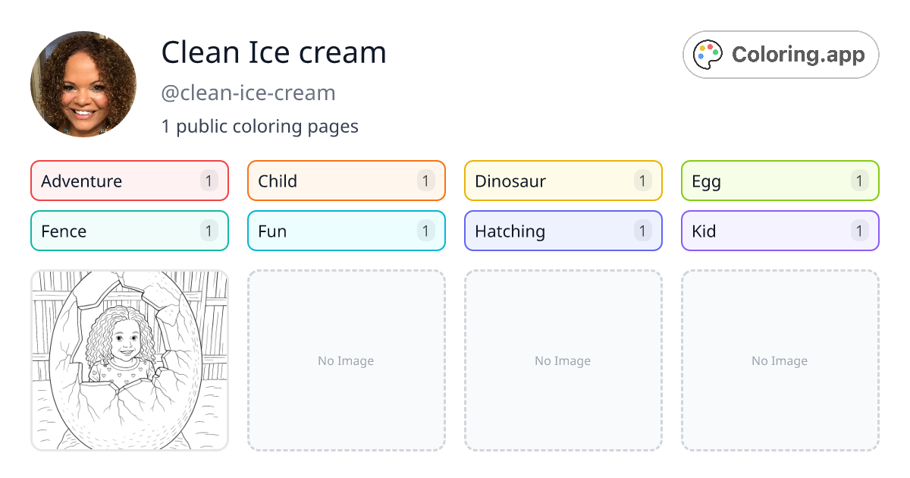
Task: Click the @clean-ice-cream username link
Action: coord(248,93)
